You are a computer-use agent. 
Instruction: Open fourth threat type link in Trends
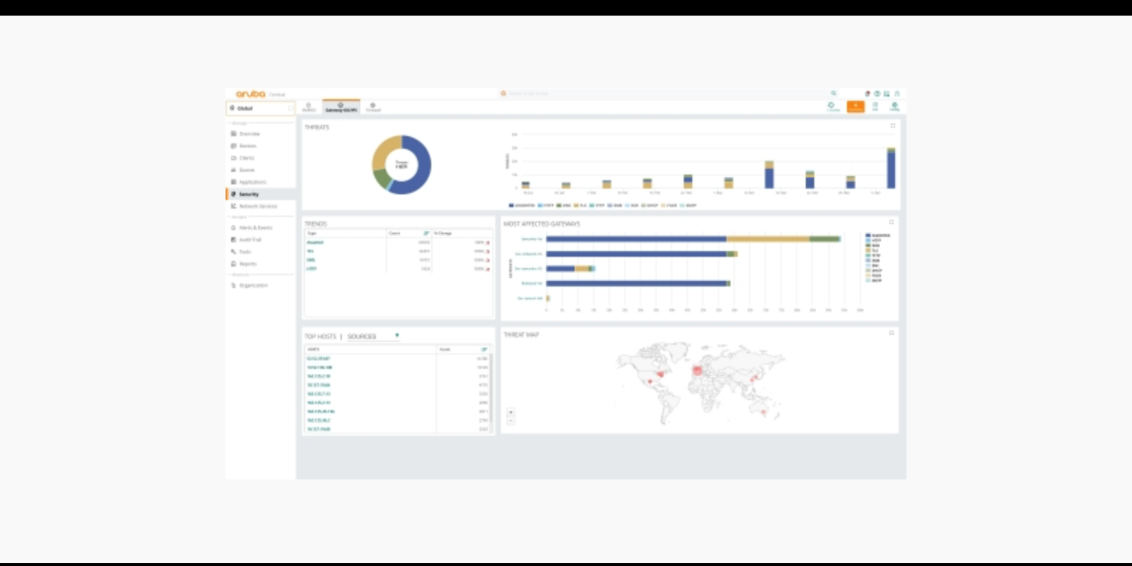[x=311, y=269]
